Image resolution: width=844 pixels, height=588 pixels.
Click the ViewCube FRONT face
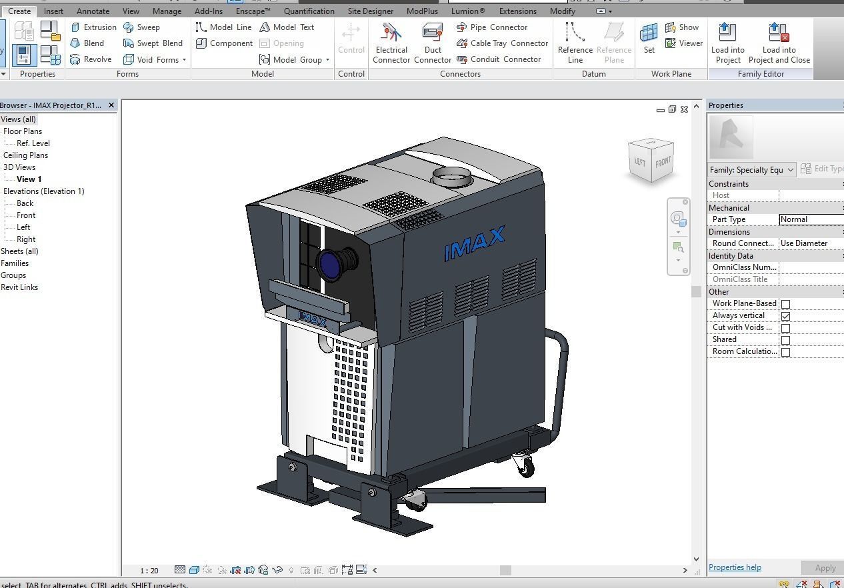click(x=663, y=162)
